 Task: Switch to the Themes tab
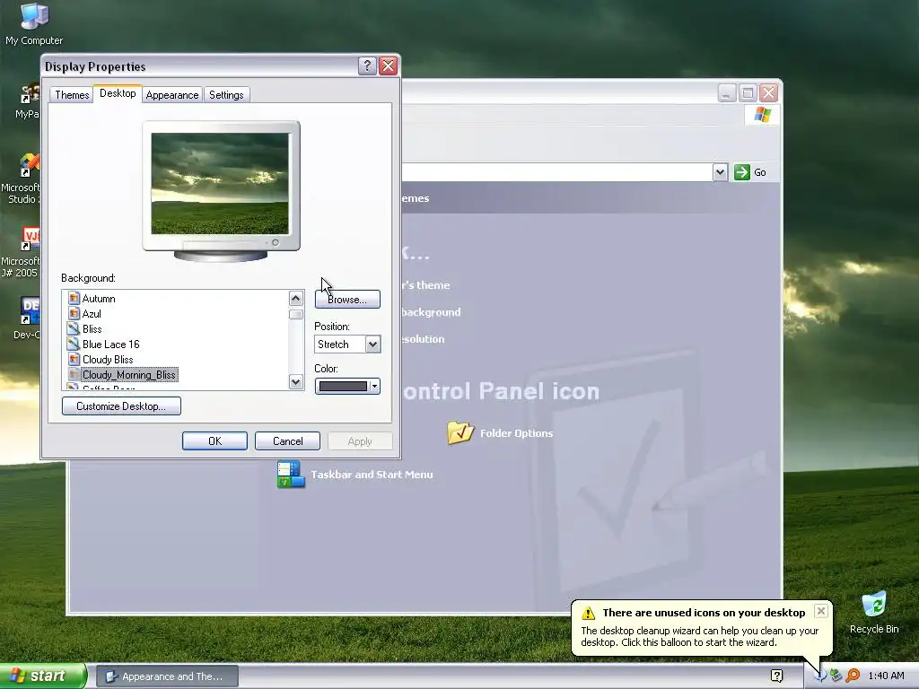[x=72, y=95]
